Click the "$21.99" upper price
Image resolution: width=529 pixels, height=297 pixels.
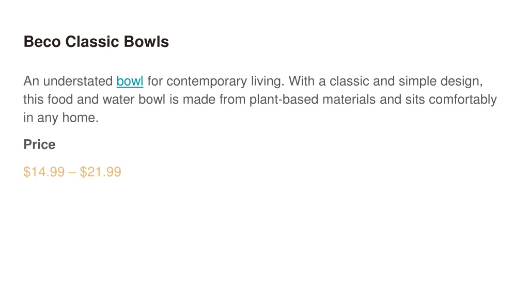[100, 172]
